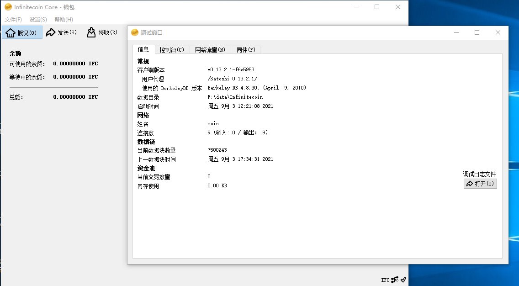The image size is (519, 286).
Task: Open the 概况(O) overview tab
Action: (x=22, y=32)
